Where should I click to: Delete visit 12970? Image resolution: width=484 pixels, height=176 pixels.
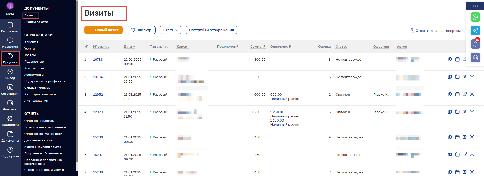(472, 112)
